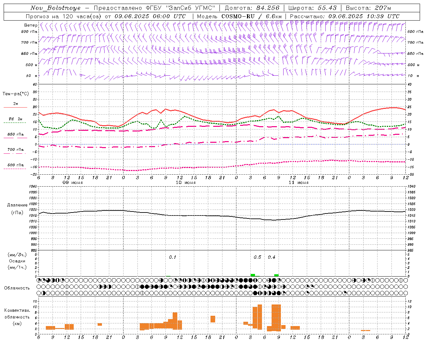The image size is (425, 340).
Task: Click the model label COSMO-RU / 6.6км
Action: pyautogui.click(x=252, y=16)
